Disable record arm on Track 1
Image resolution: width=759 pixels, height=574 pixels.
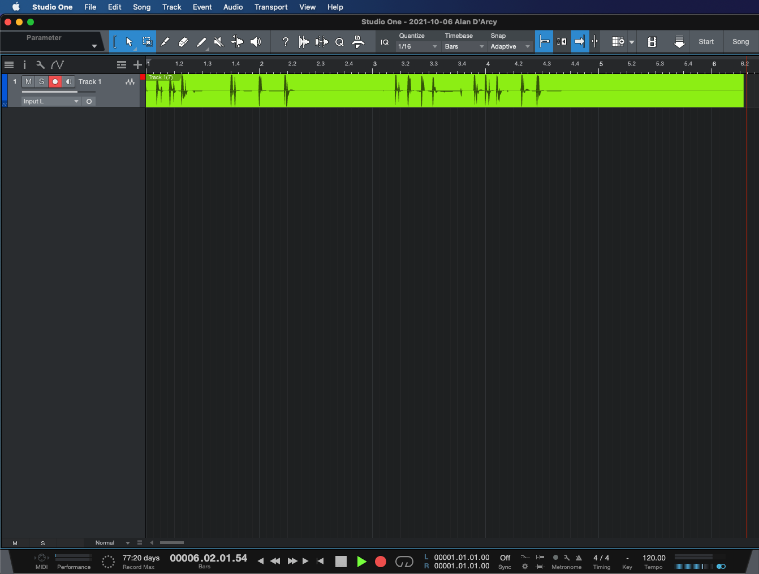(x=54, y=81)
